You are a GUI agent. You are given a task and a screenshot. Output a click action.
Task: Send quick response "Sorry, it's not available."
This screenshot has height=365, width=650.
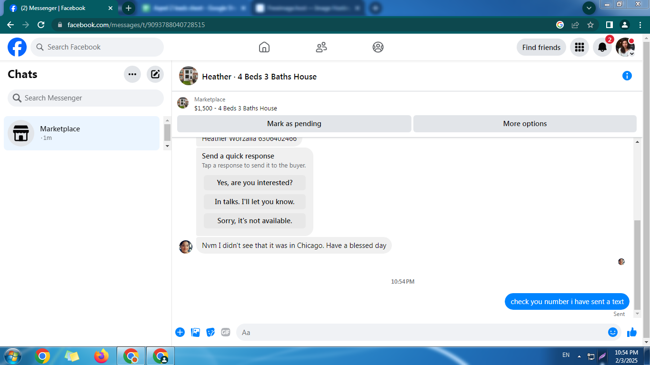(x=255, y=221)
